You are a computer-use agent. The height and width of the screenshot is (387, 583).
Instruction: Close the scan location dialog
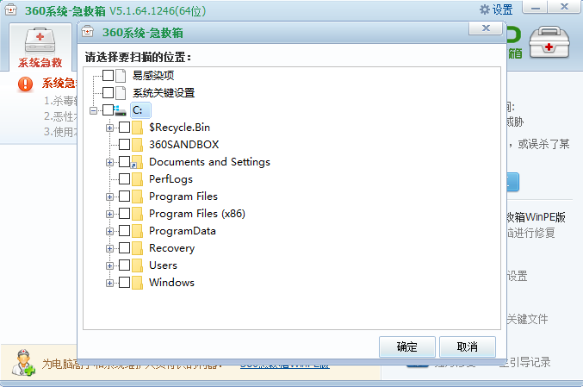click(x=486, y=28)
